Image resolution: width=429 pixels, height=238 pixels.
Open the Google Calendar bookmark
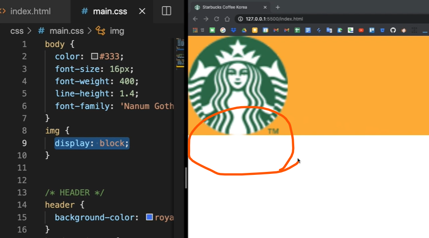coord(266,30)
